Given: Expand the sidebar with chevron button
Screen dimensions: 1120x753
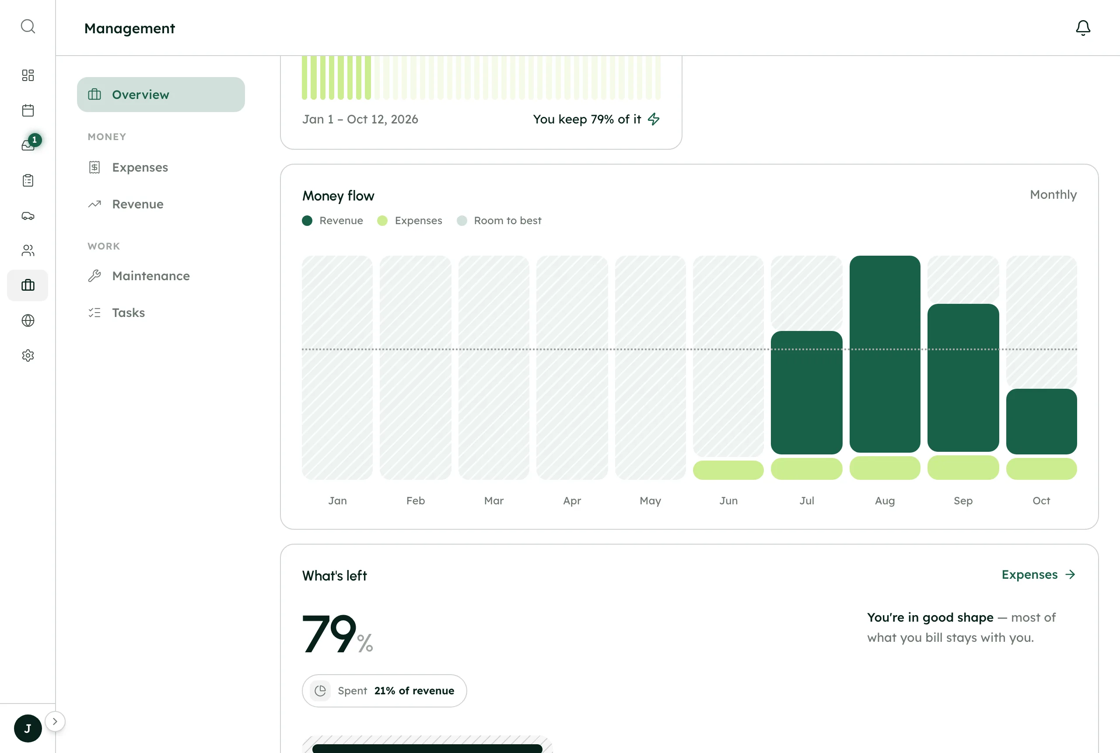Looking at the screenshot, I should pyautogui.click(x=55, y=721).
